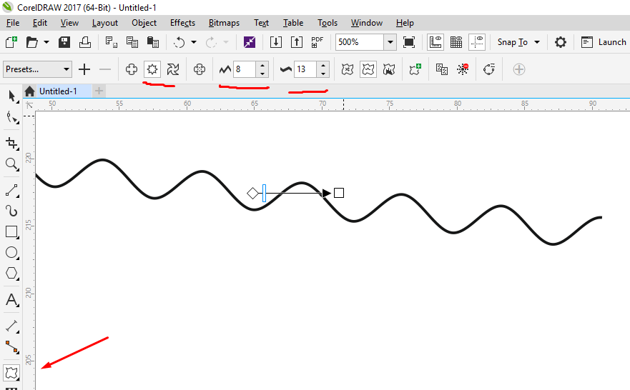Image resolution: width=630 pixels, height=390 pixels.
Task: Enable Push and Pull distortion
Action: coord(132,69)
